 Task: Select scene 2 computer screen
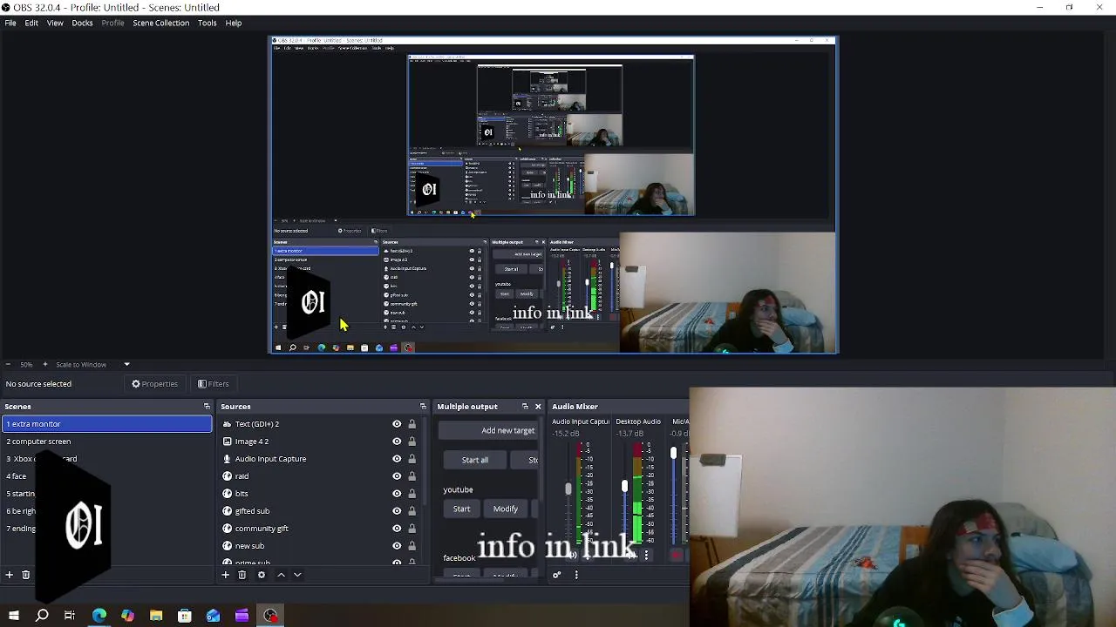tap(106, 442)
